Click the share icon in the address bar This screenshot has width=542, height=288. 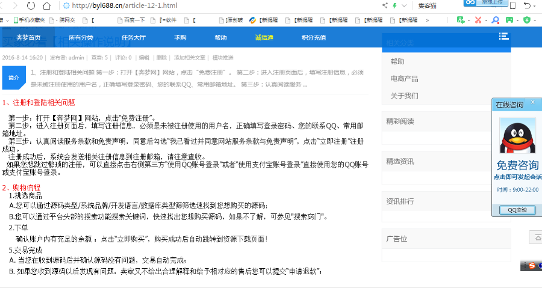[385, 5]
